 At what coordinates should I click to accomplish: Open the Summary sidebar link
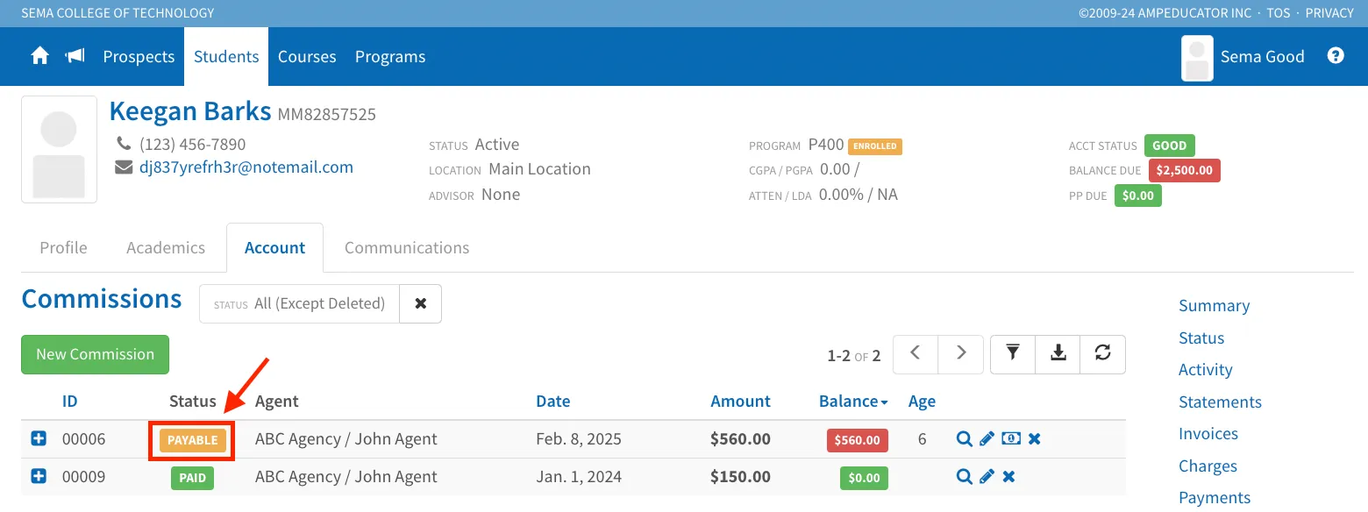coord(1214,306)
